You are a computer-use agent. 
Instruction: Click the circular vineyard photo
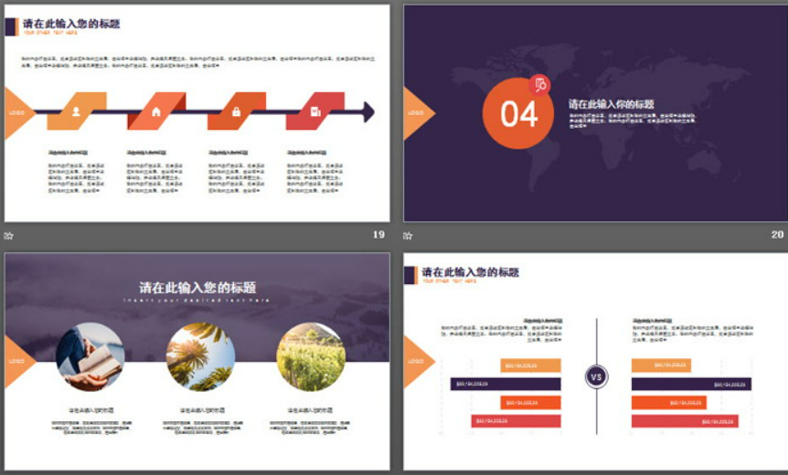(x=311, y=357)
